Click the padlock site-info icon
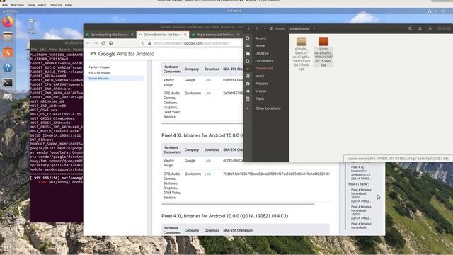This screenshot has height=255, width=453. 149,43
